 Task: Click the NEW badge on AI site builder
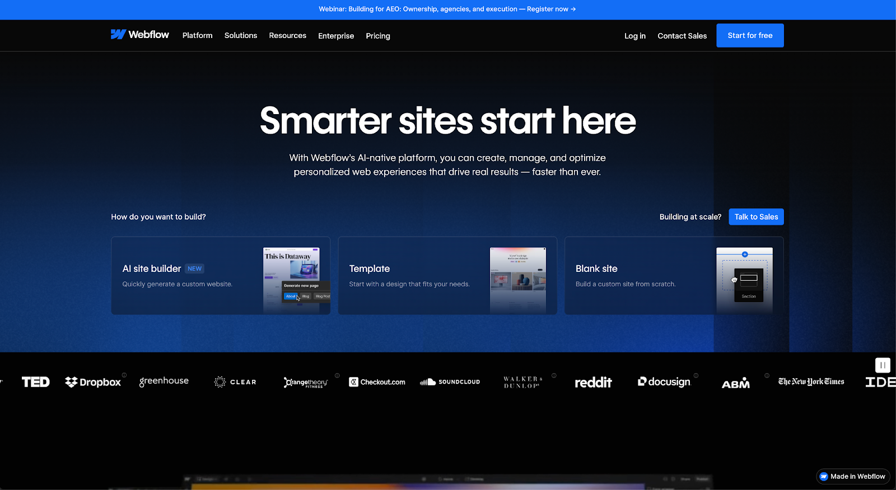pyautogui.click(x=194, y=268)
